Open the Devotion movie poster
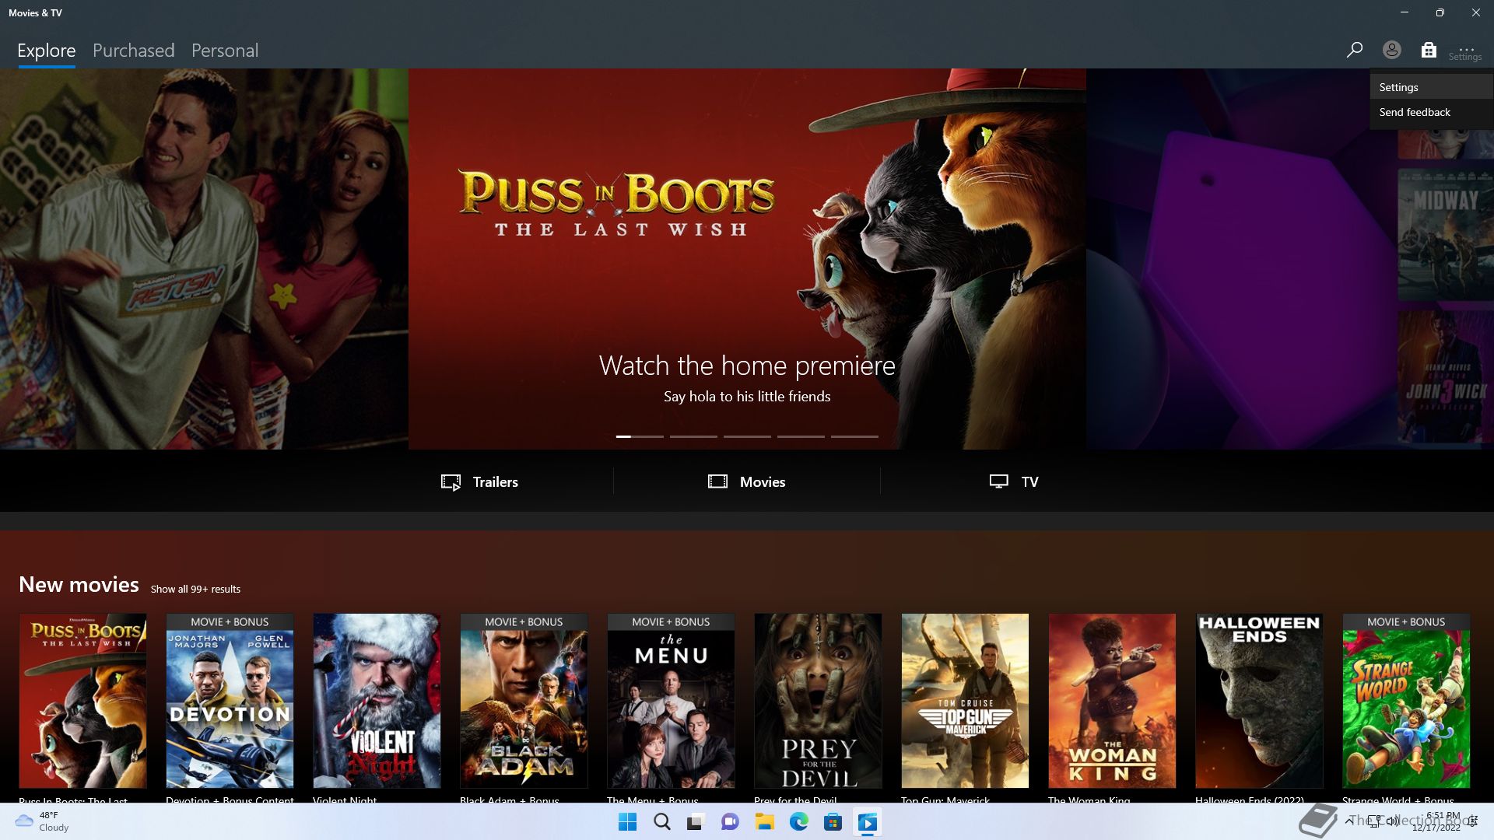 pos(230,701)
